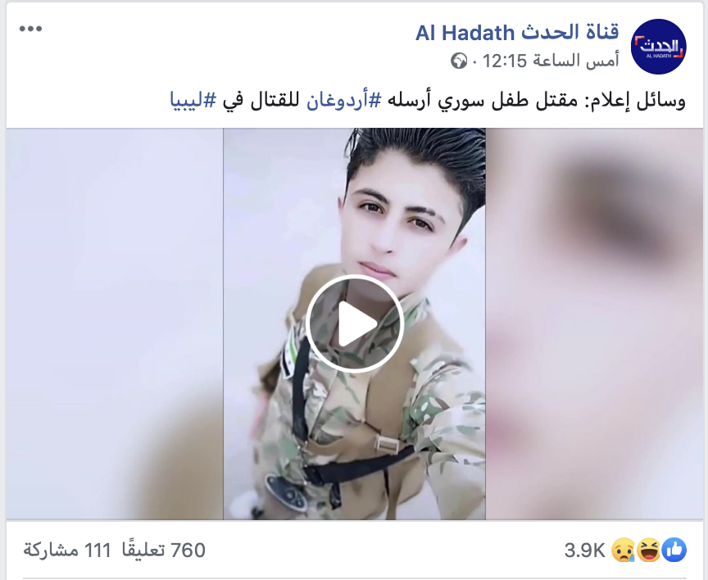The height and width of the screenshot is (580, 708).
Task: Click the English page name Al Hadath
Action: [x=465, y=33]
